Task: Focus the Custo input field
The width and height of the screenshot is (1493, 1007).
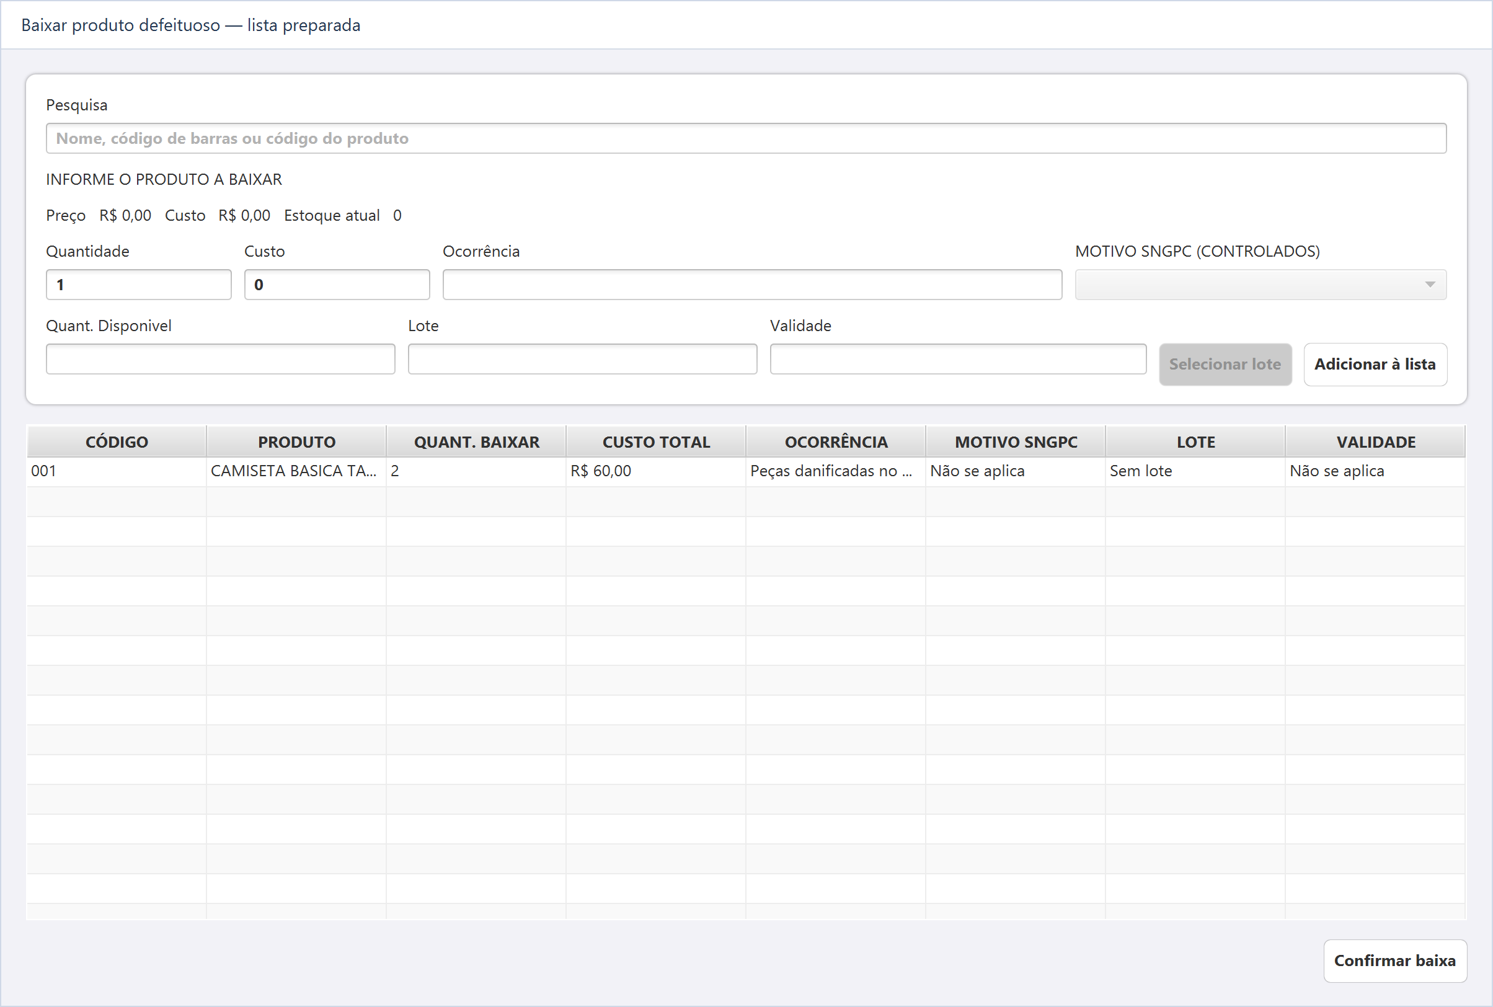Action: pos(337,285)
